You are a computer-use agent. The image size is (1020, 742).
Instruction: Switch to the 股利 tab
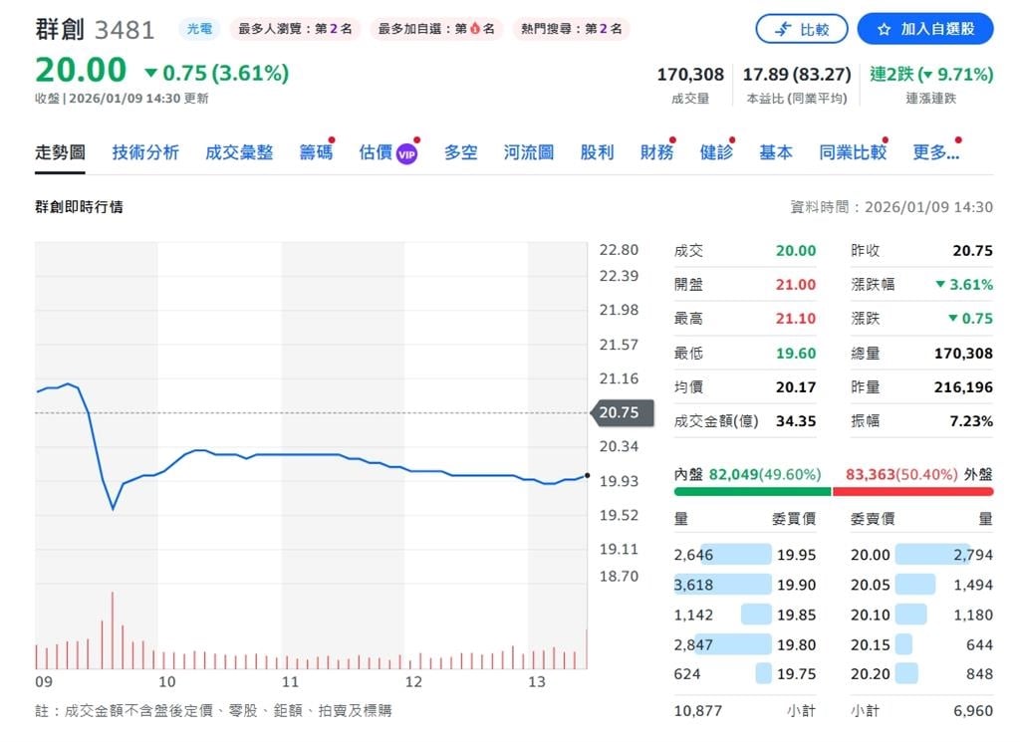596,152
